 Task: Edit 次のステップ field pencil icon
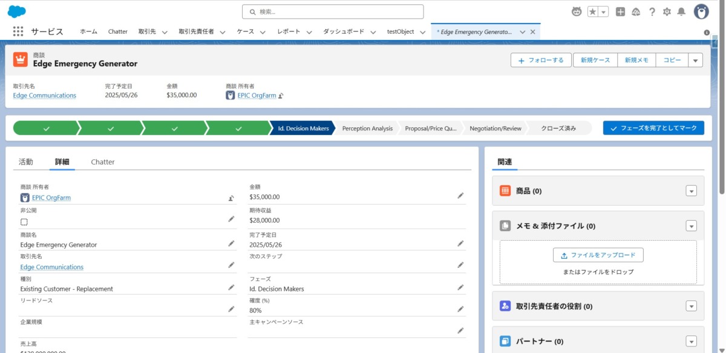(x=460, y=265)
